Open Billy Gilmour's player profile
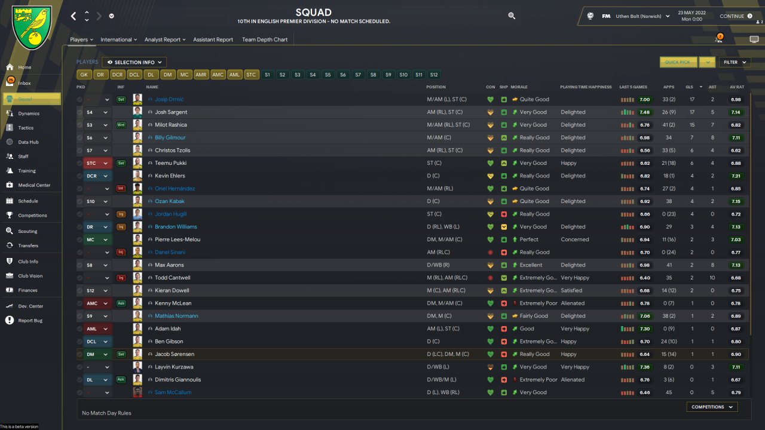765x430 pixels. 170,137
